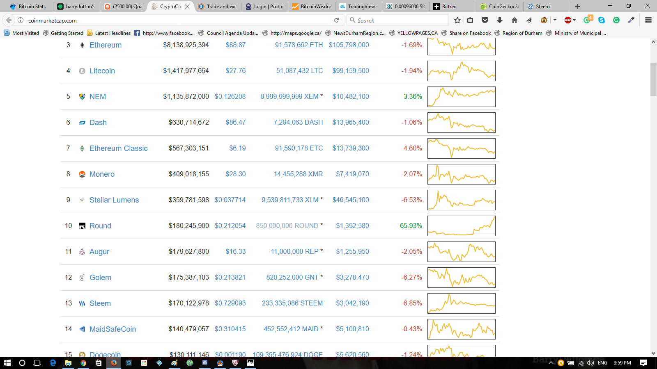Open the NEM coin link

click(x=98, y=97)
